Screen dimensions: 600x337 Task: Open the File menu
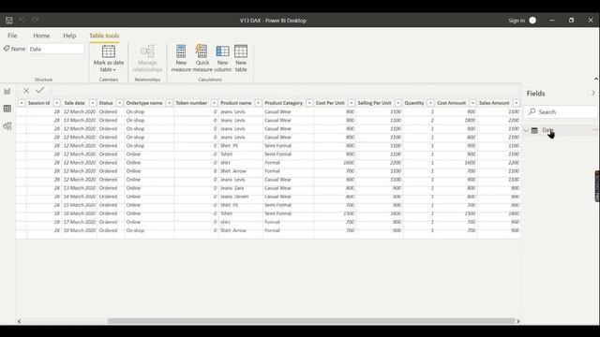coord(12,36)
